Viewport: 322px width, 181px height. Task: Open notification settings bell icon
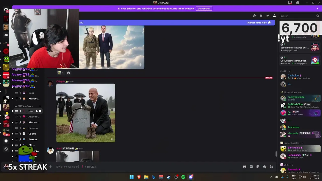click(x=261, y=16)
